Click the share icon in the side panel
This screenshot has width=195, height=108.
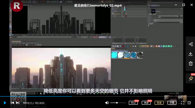191,44
